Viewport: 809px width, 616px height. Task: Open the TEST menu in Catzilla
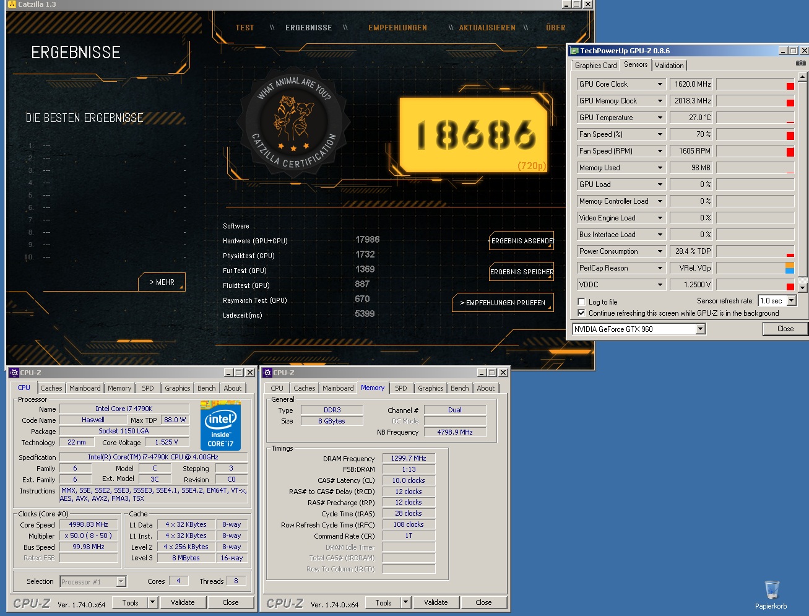244,28
